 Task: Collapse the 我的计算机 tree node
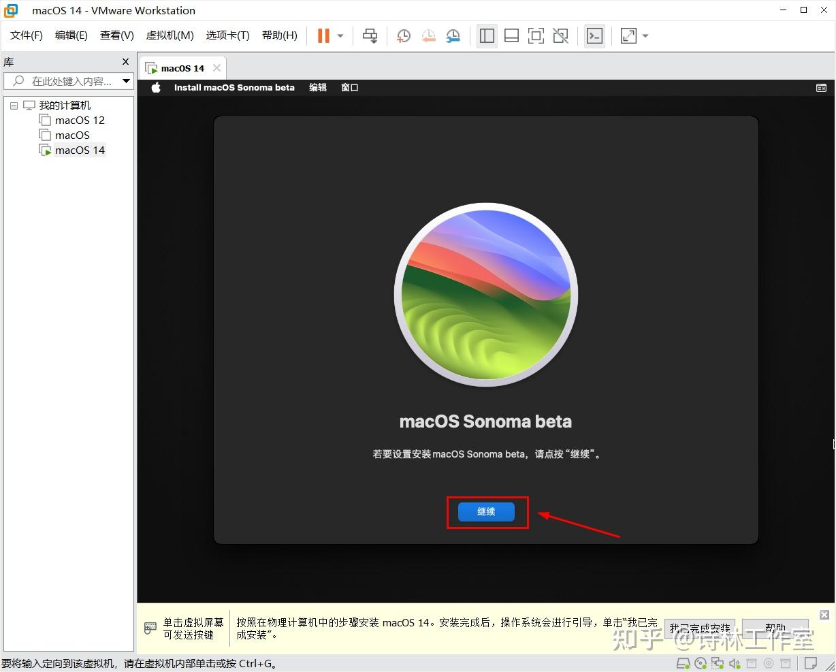coord(14,106)
